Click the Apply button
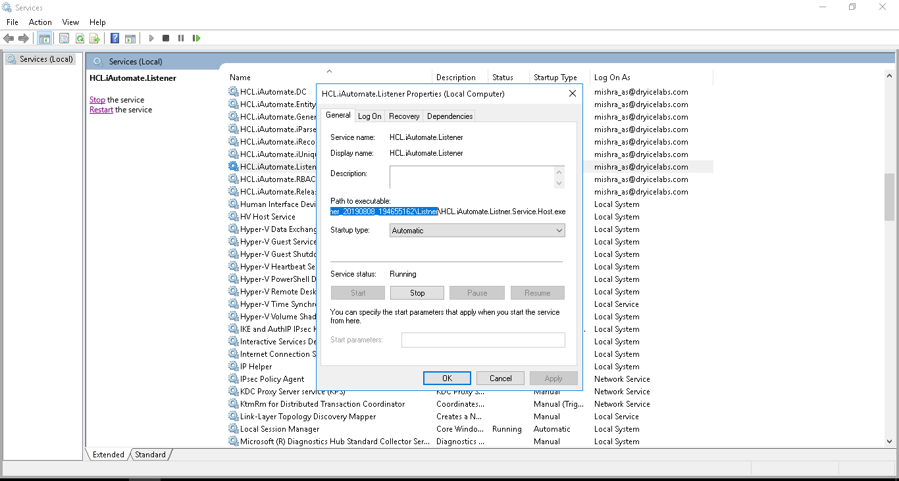899x481 pixels. pyautogui.click(x=553, y=378)
